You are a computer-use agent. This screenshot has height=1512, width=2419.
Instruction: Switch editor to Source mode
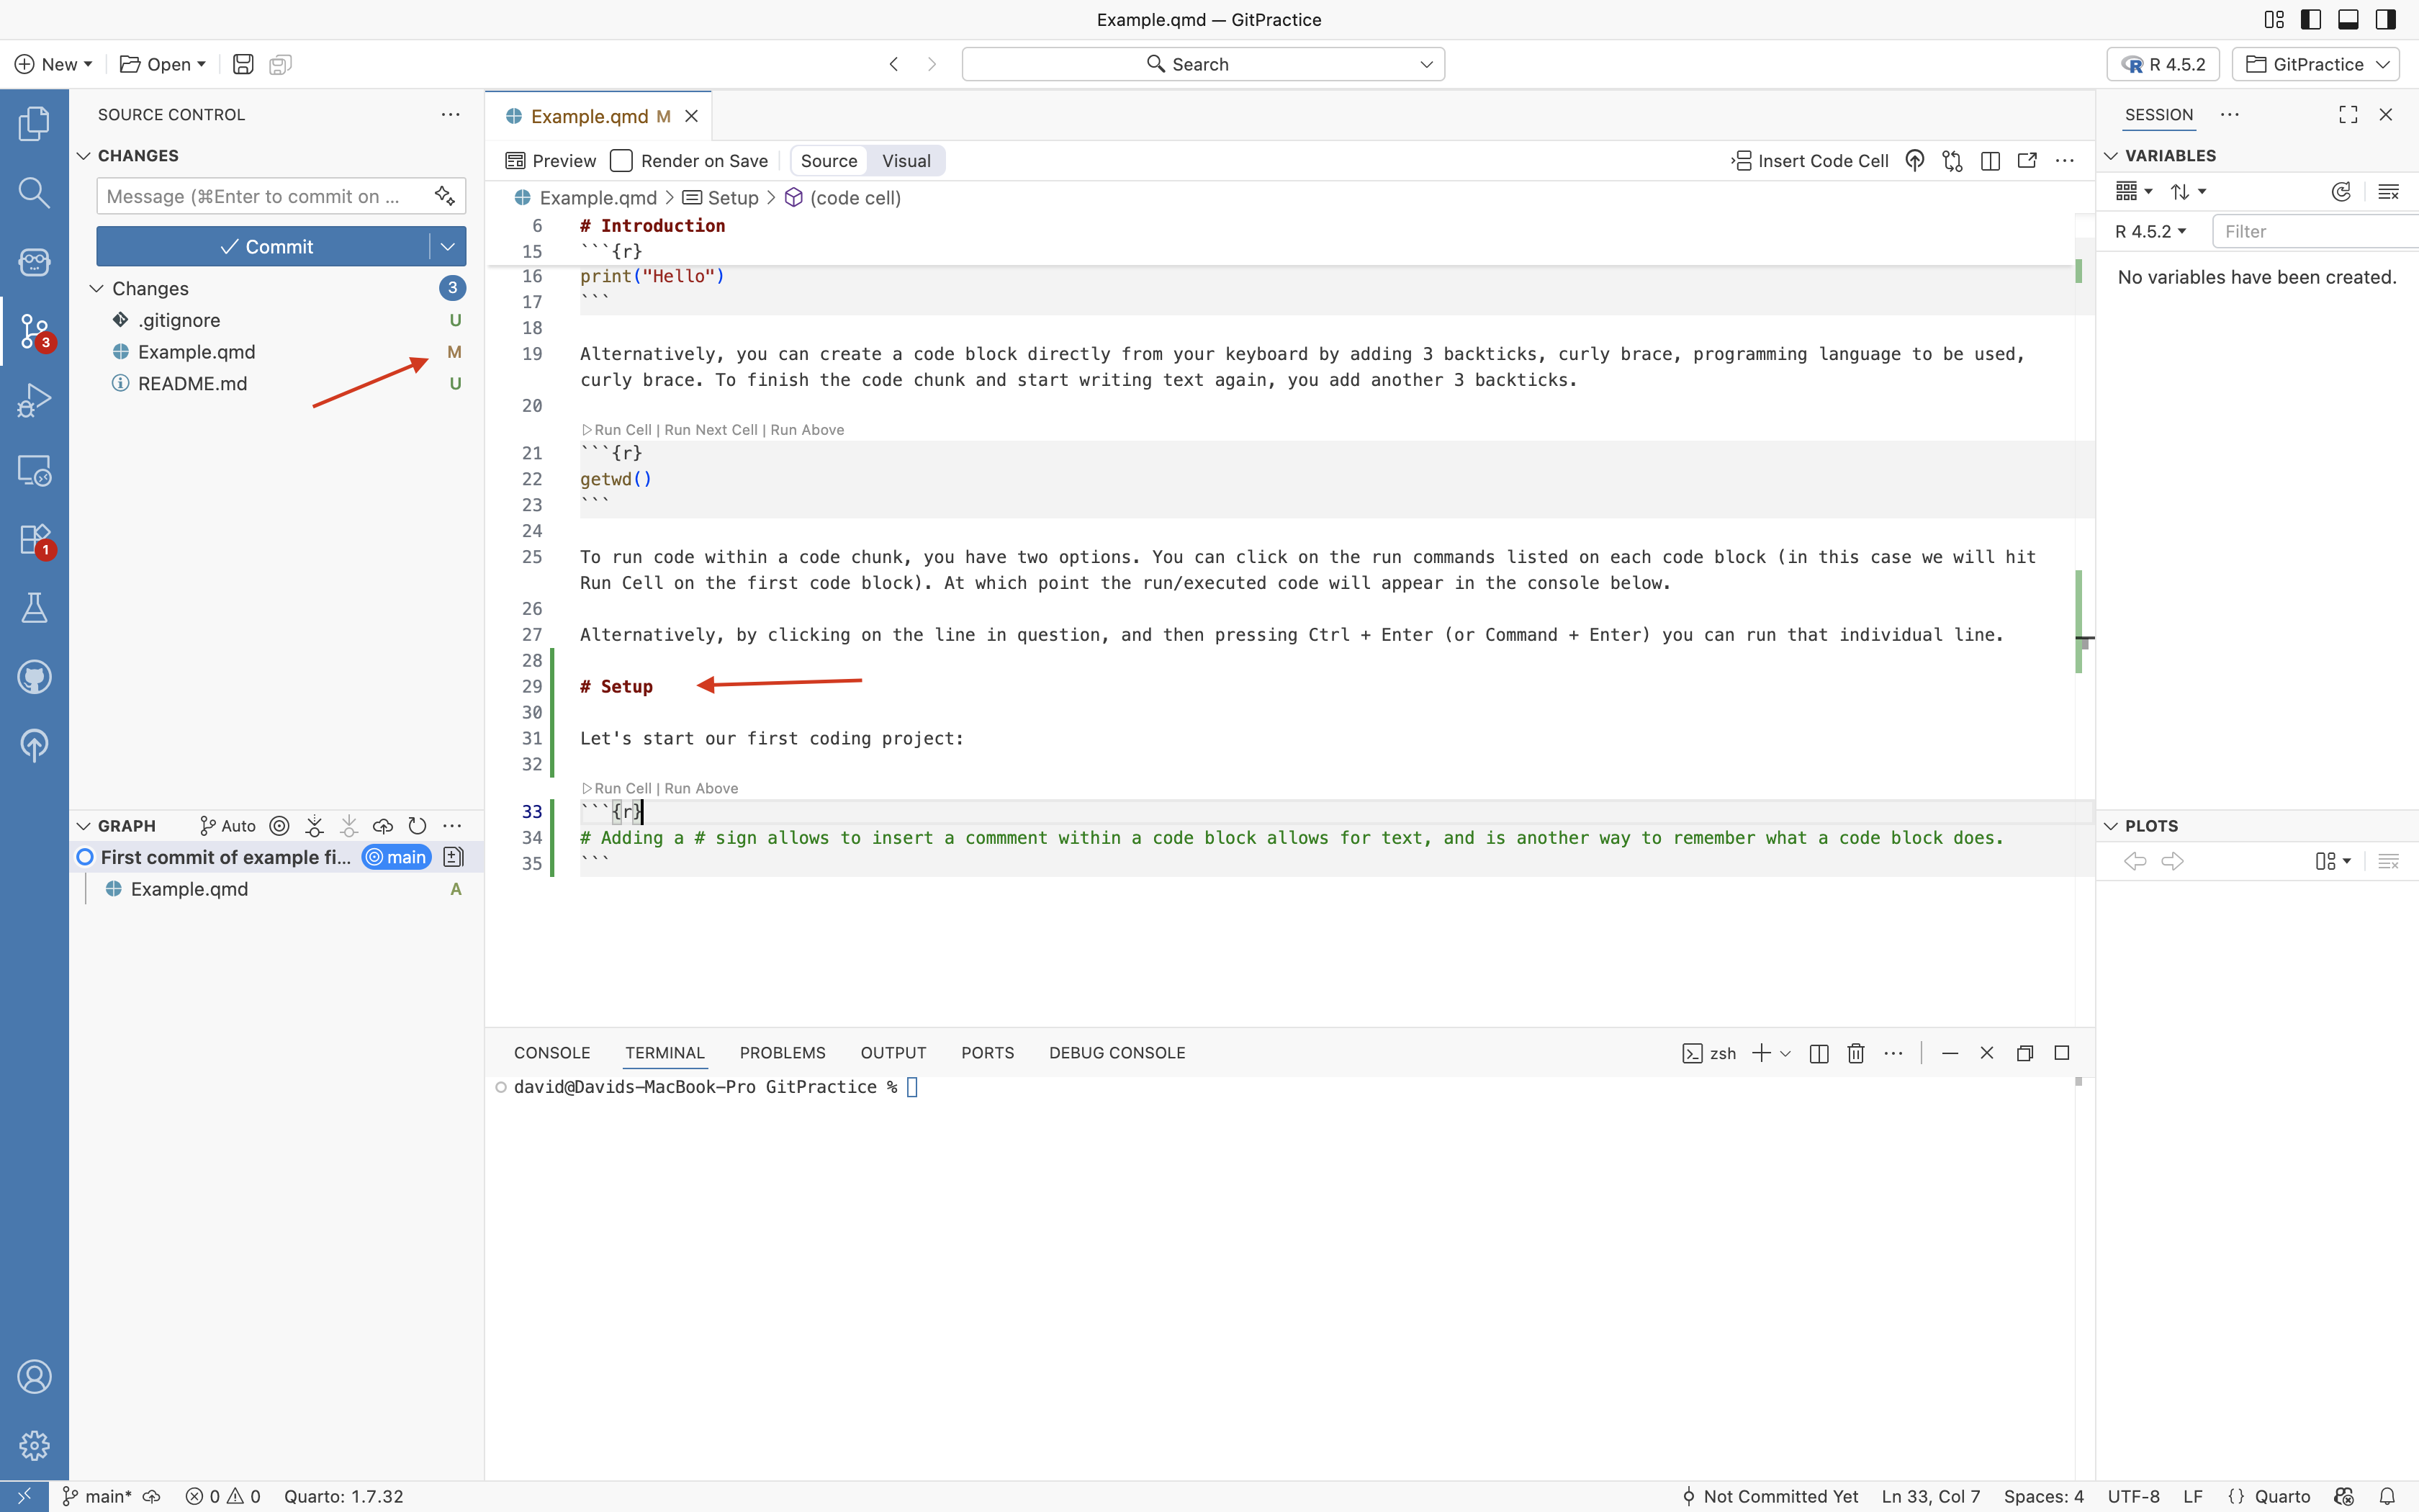[829, 161]
